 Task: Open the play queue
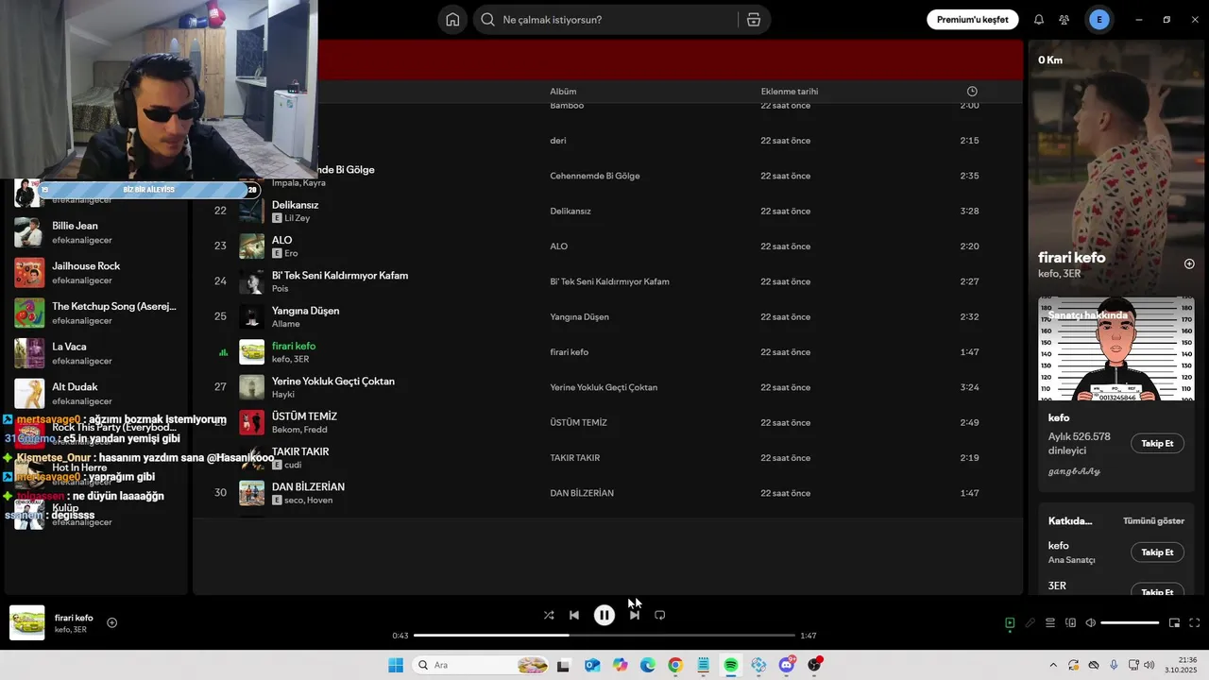tap(1050, 623)
